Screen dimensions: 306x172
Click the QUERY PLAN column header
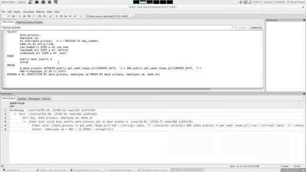click(17, 105)
